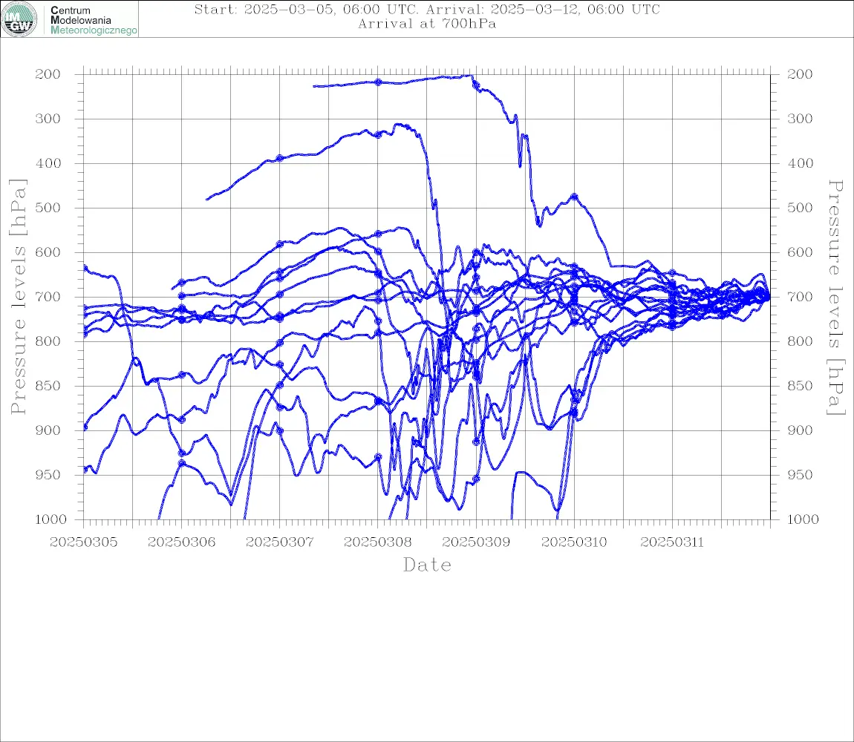The image size is (854, 742).
Task: Click the trajectory marker near 390 hPa on 20250307
Action: point(279,158)
